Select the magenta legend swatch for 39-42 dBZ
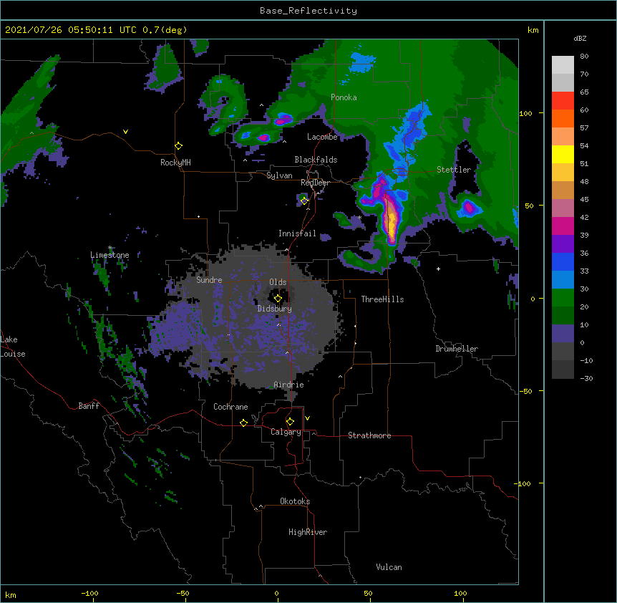Image resolution: width=617 pixels, height=603 pixels. tap(563, 226)
